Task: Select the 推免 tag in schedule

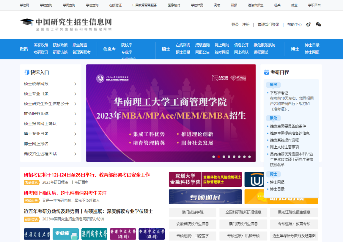Action: tap(273, 118)
